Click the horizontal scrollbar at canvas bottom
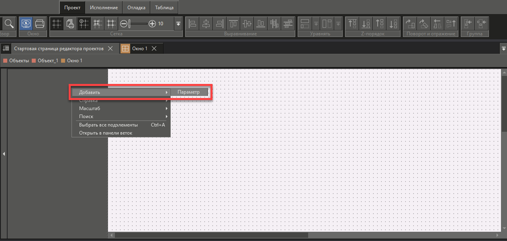Image resolution: width=507 pixels, height=241 pixels. point(211,235)
